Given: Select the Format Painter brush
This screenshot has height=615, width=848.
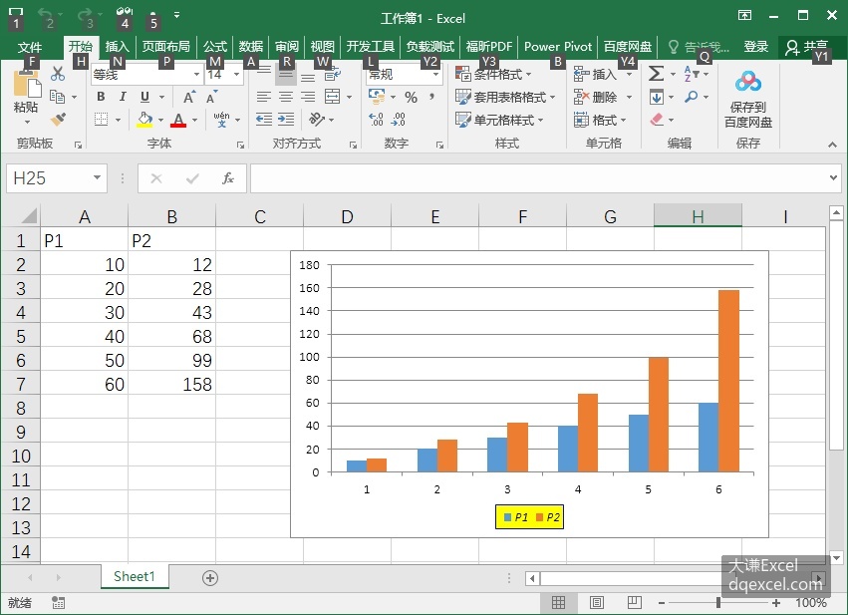Looking at the screenshot, I should [58, 119].
